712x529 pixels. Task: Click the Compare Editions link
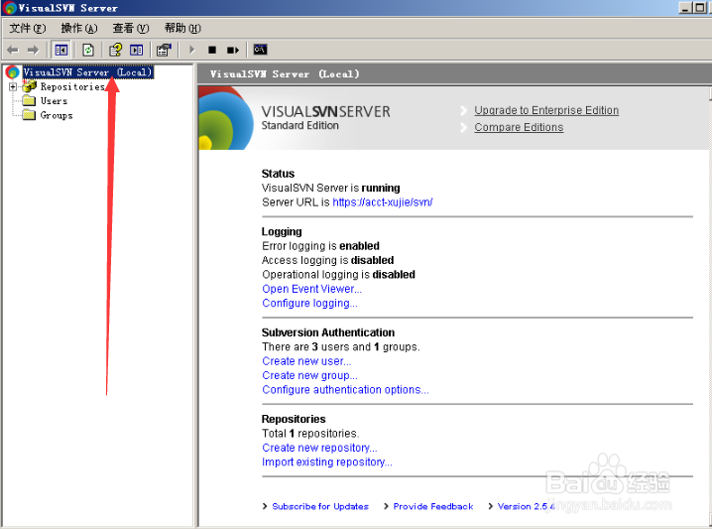point(519,127)
